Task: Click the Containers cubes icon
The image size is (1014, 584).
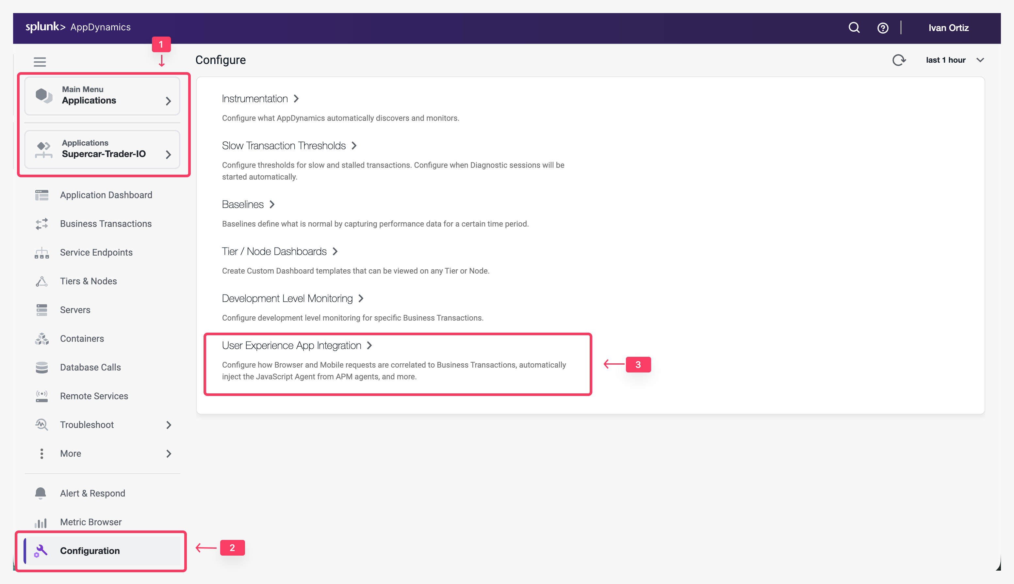Action: (x=42, y=339)
